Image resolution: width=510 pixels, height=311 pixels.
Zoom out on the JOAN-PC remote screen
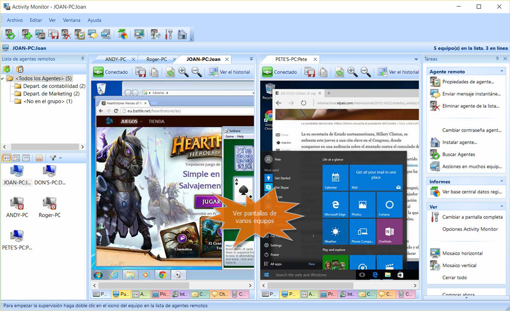point(197,72)
